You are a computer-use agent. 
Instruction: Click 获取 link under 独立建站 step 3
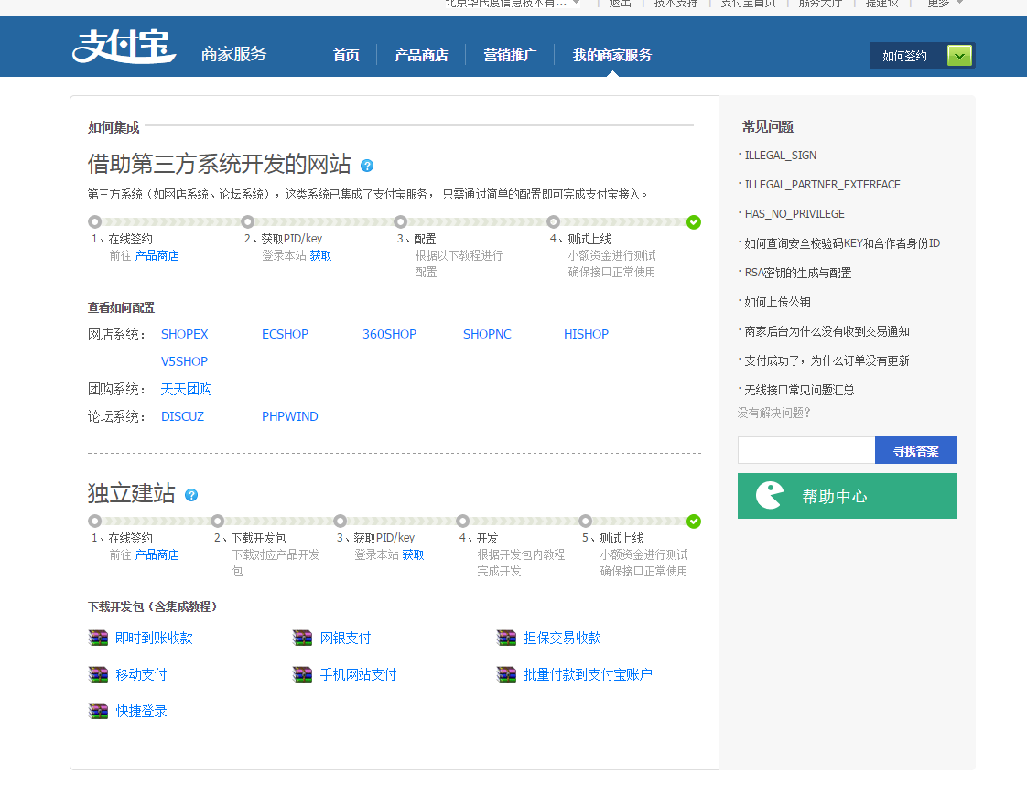click(x=413, y=554)
